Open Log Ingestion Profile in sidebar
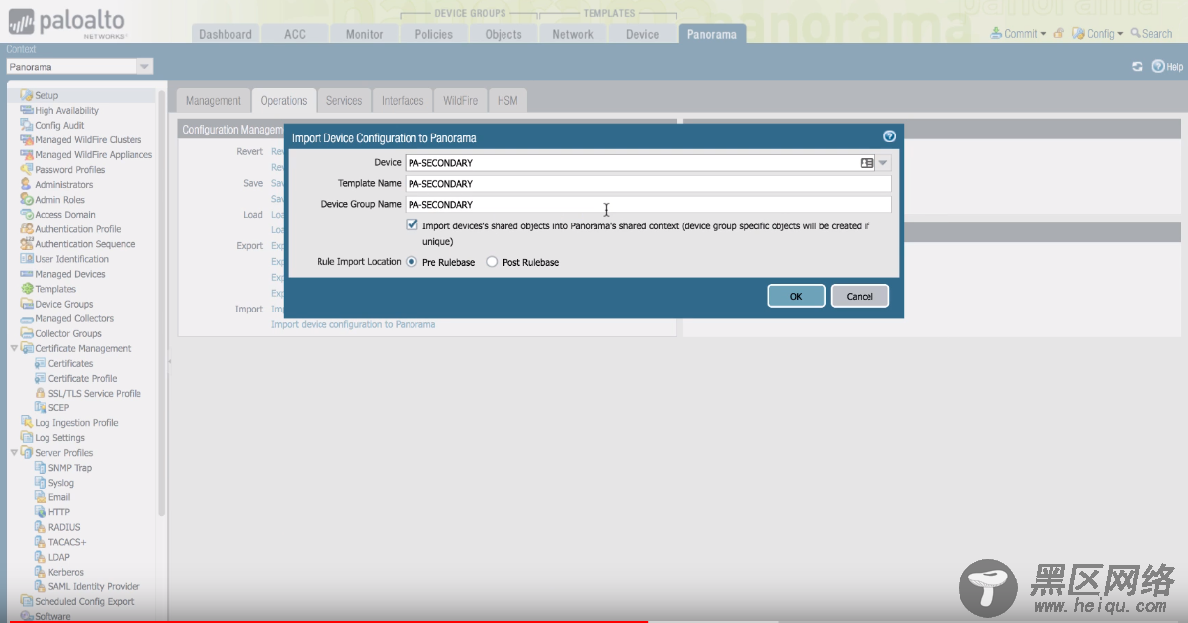The image size is (1188, 623). (x=76, y=422)
